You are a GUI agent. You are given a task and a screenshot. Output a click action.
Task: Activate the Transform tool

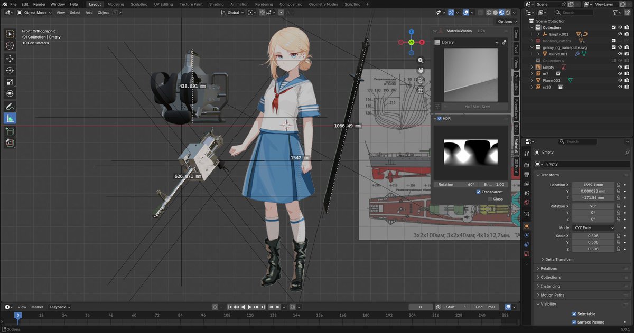point(10,93)
